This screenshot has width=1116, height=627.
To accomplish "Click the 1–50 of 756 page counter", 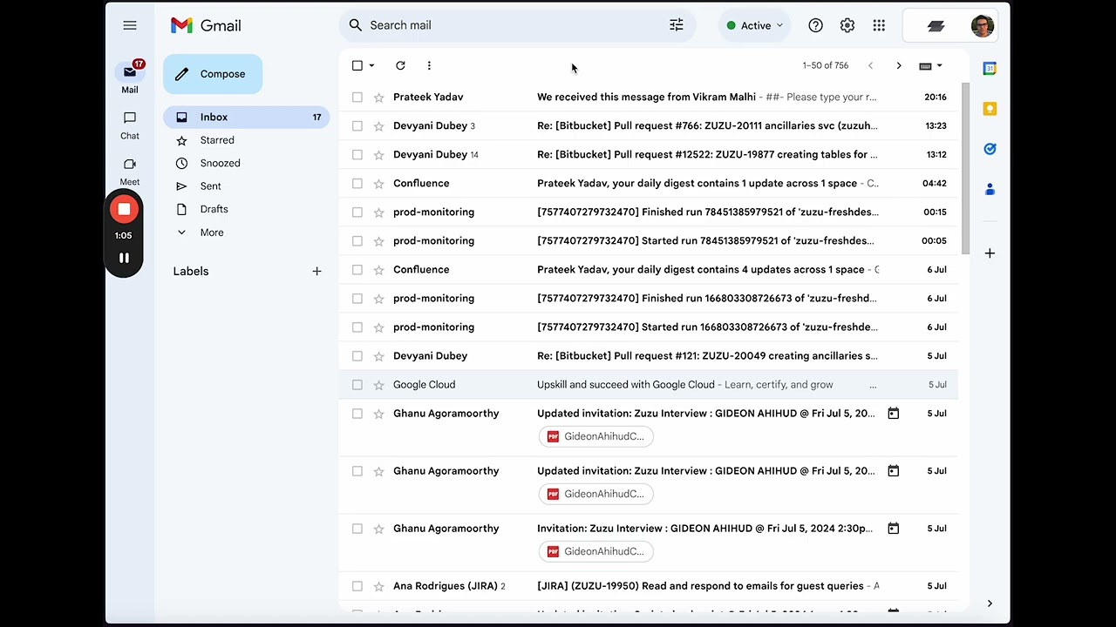I will coord(826,65).
